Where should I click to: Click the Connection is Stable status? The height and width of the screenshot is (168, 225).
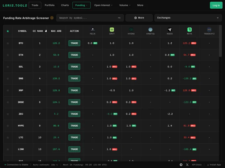coord(16,165)
